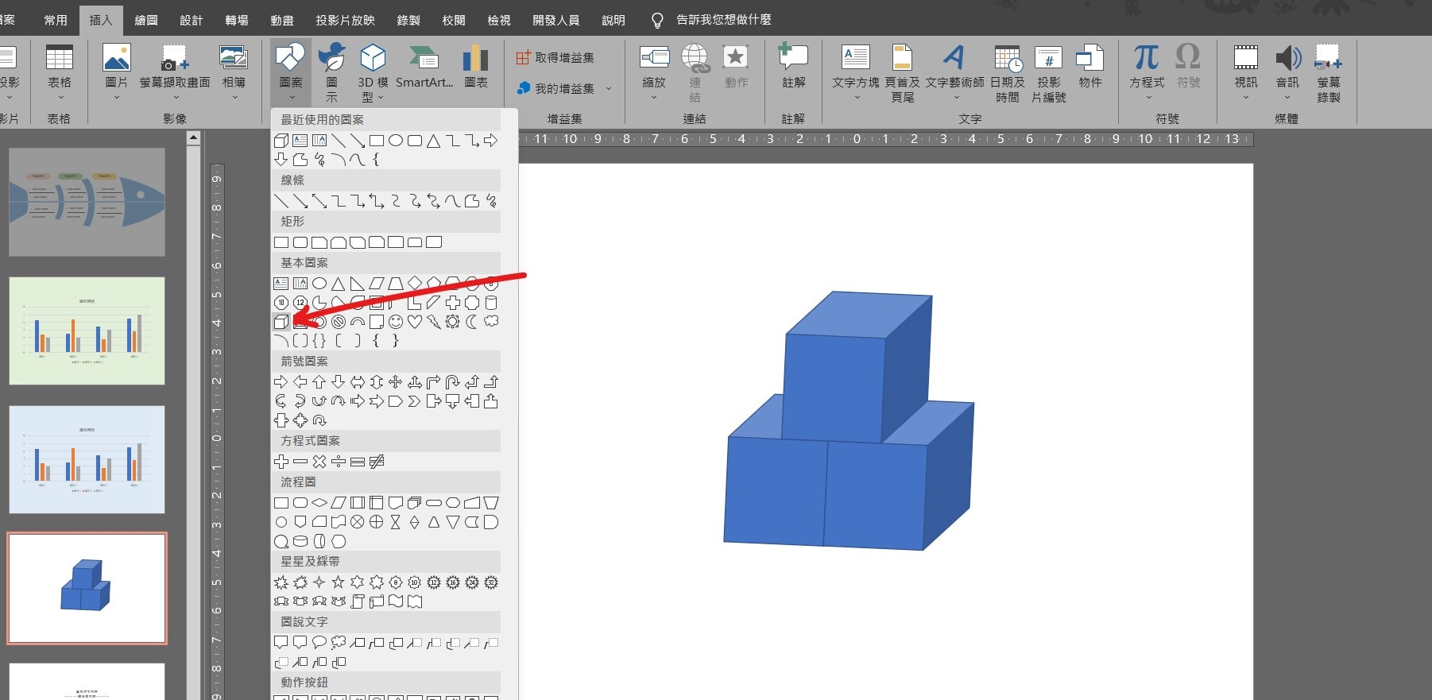
Task: Select the blue-background bar chart slide thumbnail
Action: [87, 459]
